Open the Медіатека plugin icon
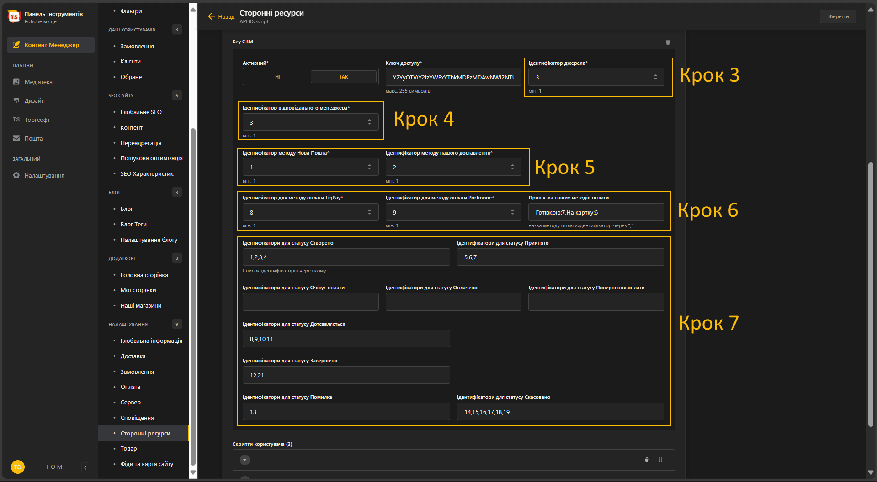Screen dimensions: 877x482 pos(16,82)
